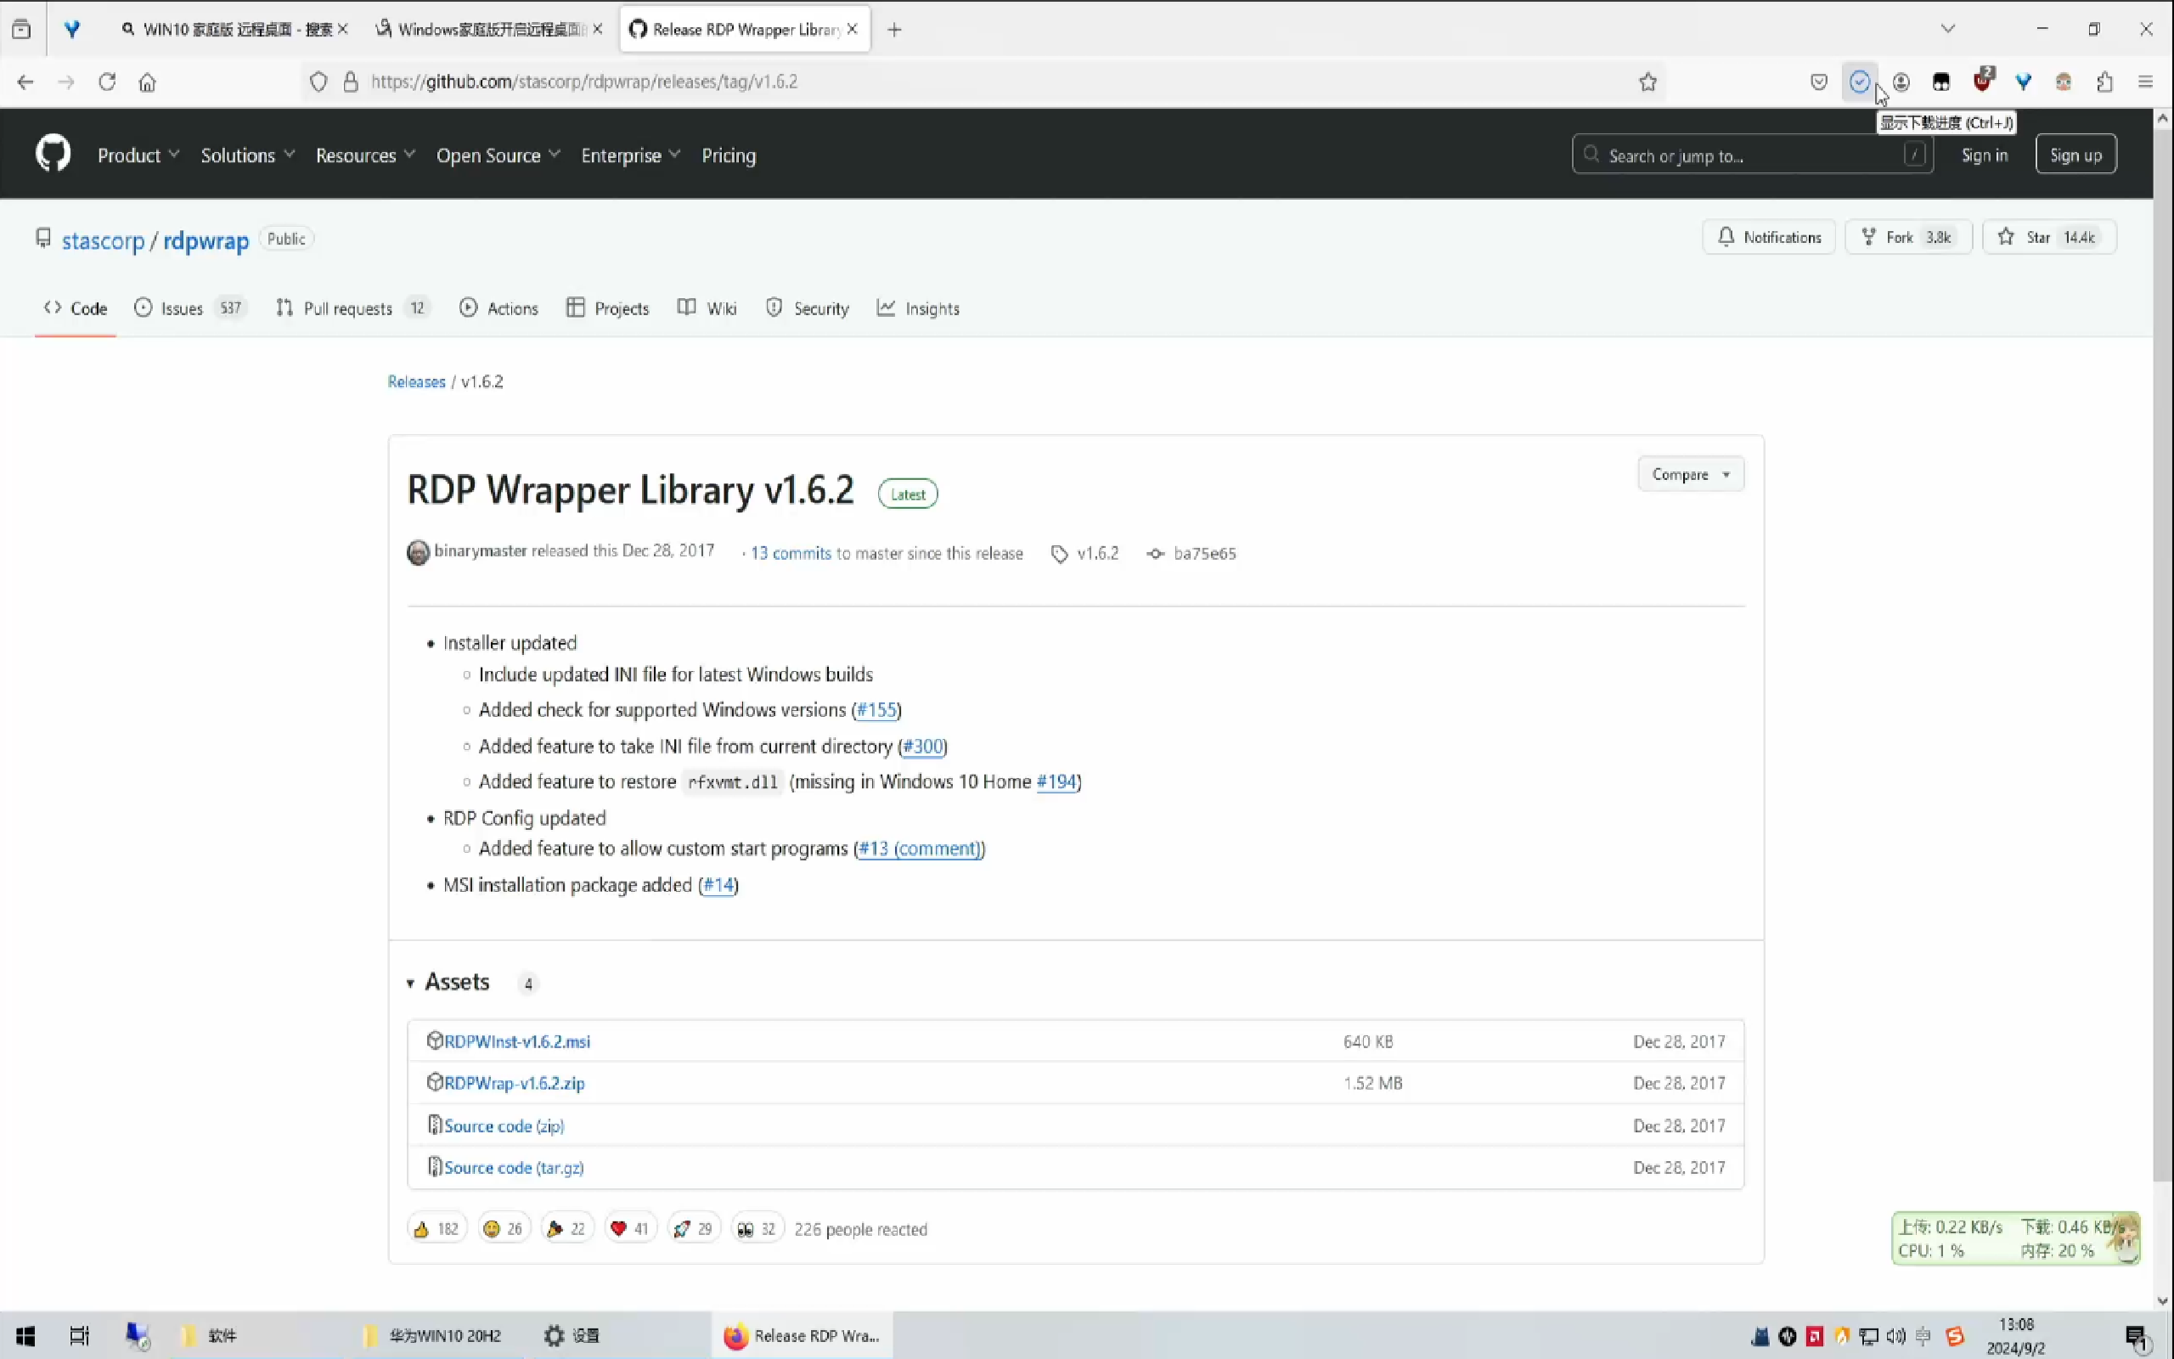Open the Compare dropdown
The height and width of the screenshot is (1359, 2174).
(x=1690, y=474)
